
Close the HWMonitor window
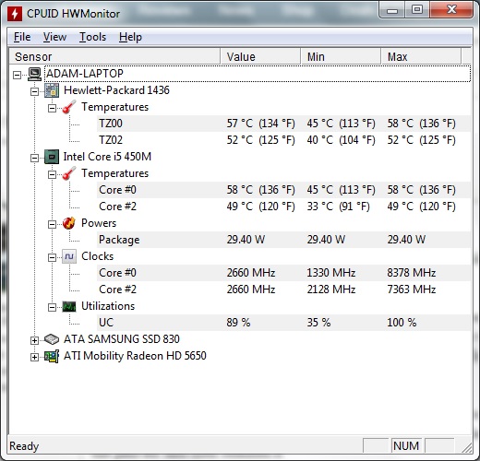[x=451, y=10]
